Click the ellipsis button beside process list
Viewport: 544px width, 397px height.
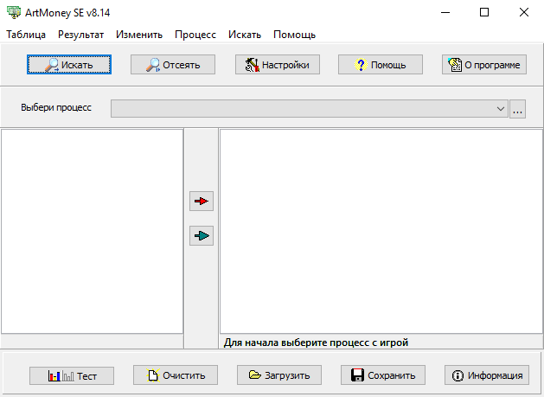(517, 109)
